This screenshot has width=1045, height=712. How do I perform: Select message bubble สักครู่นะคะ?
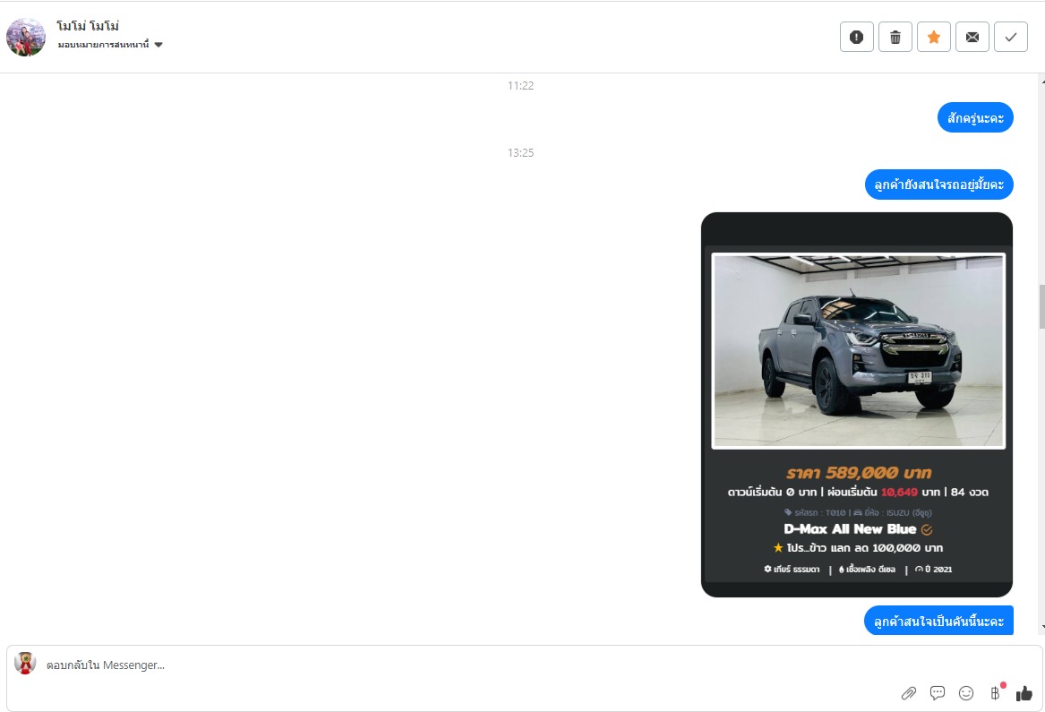(x=976, y=118)
